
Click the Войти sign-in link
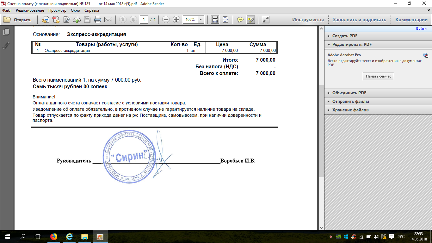(421, 28)
